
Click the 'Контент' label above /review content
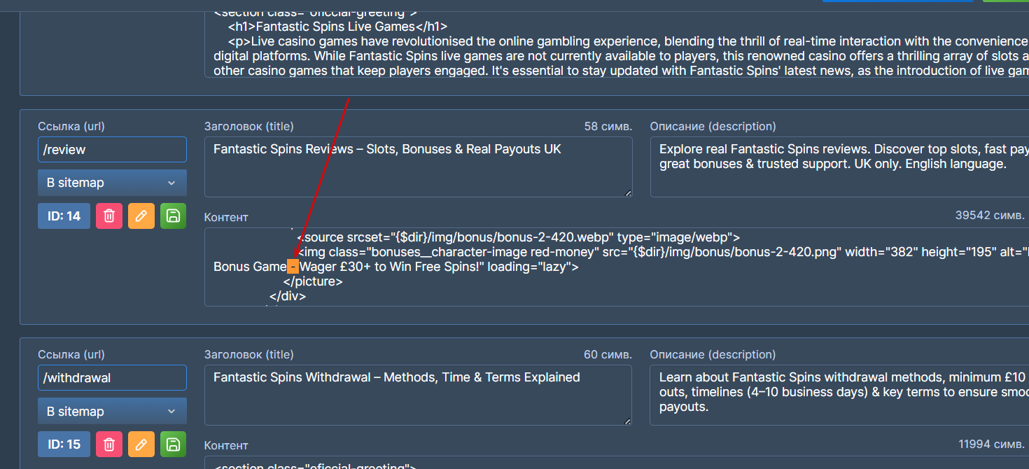pos(226,218)
